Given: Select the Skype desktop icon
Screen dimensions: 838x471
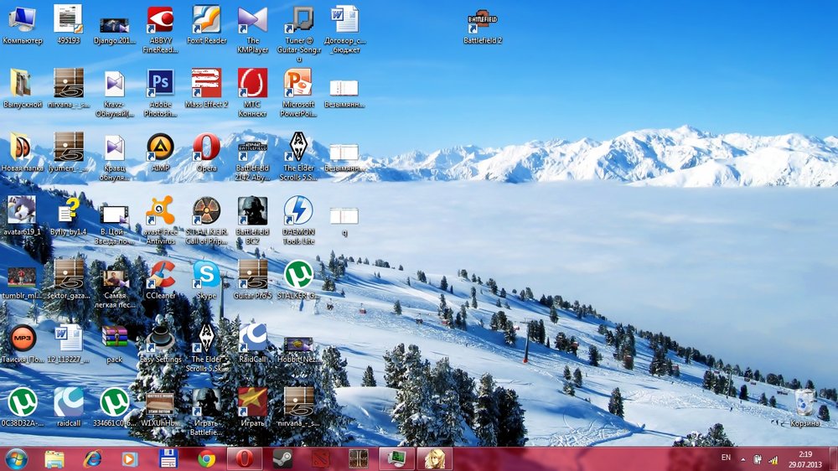Looking at the screenshot, I should click(206, 275).
